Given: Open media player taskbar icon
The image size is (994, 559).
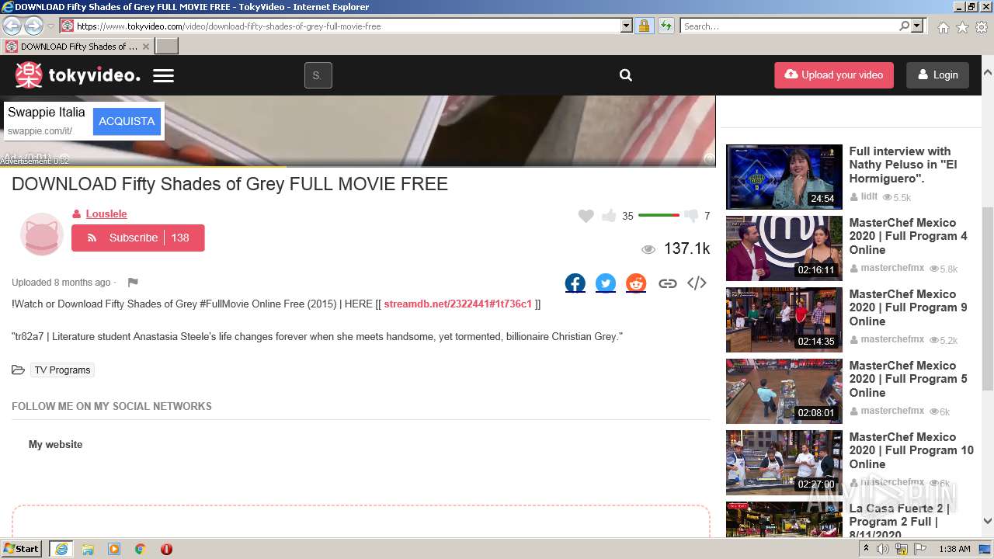Looking at the screenshot, I should click(114, 549).
